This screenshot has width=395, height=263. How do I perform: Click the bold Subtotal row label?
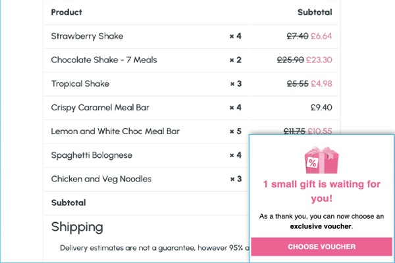point(68,203)
